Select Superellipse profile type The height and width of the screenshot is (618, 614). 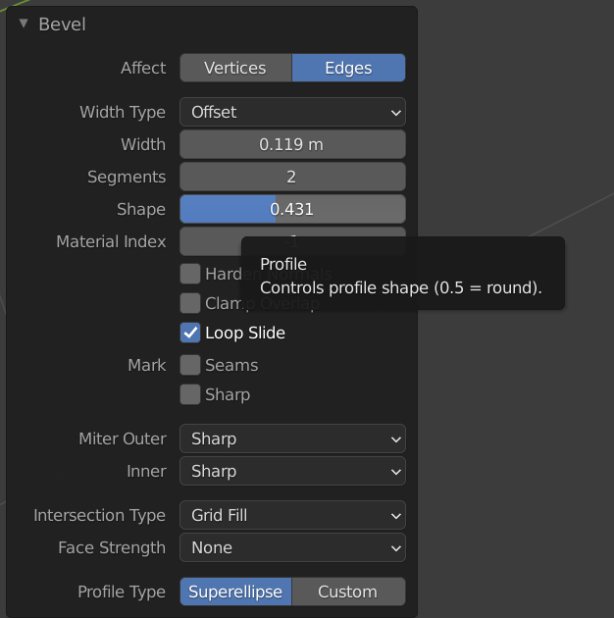click(x=235, y=592)
